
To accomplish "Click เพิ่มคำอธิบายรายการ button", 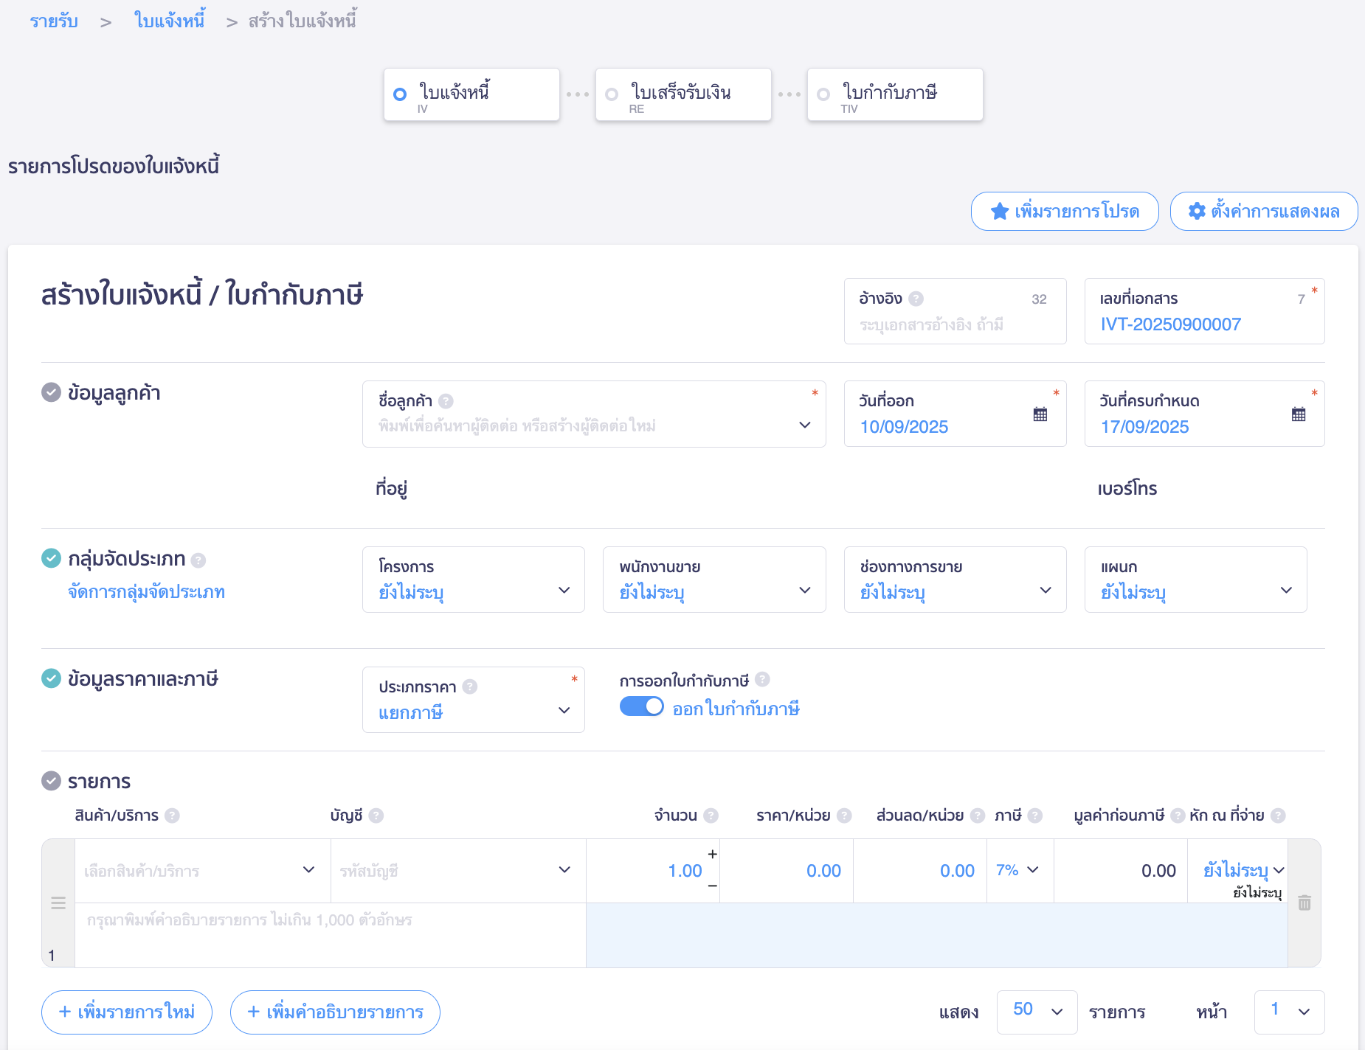I will (x=335, y=1012).
